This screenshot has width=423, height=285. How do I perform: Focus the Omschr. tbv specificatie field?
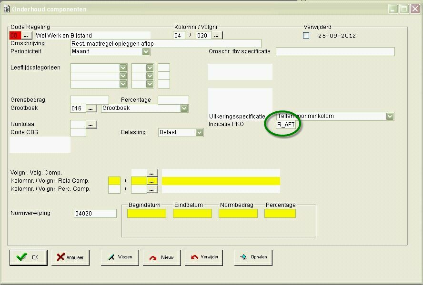click(x=335, y=52)
